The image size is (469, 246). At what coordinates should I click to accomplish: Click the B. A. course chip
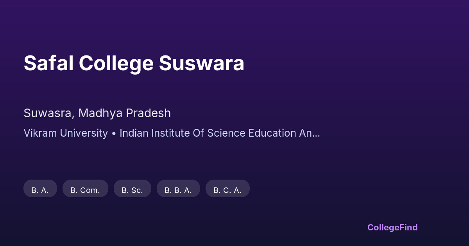click(x=40, y=189)
